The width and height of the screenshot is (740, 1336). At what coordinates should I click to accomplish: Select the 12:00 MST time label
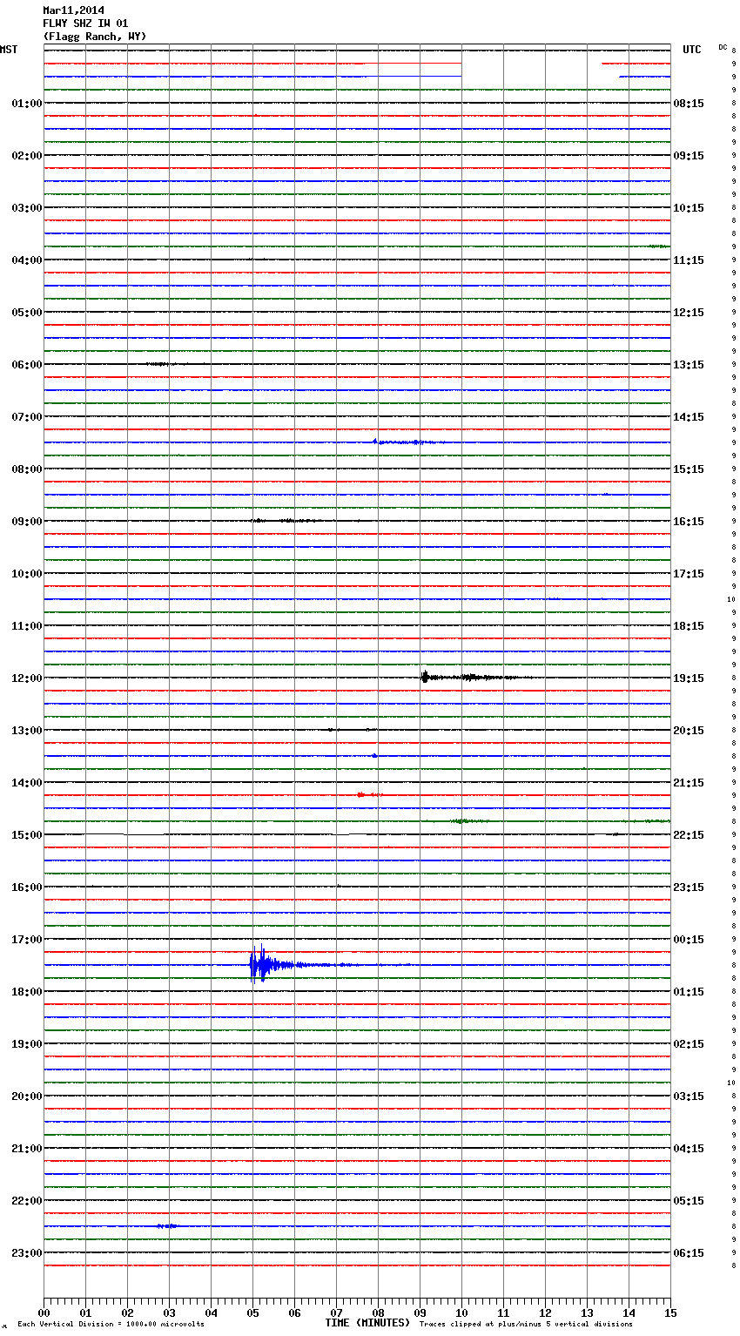click(27, 678)
